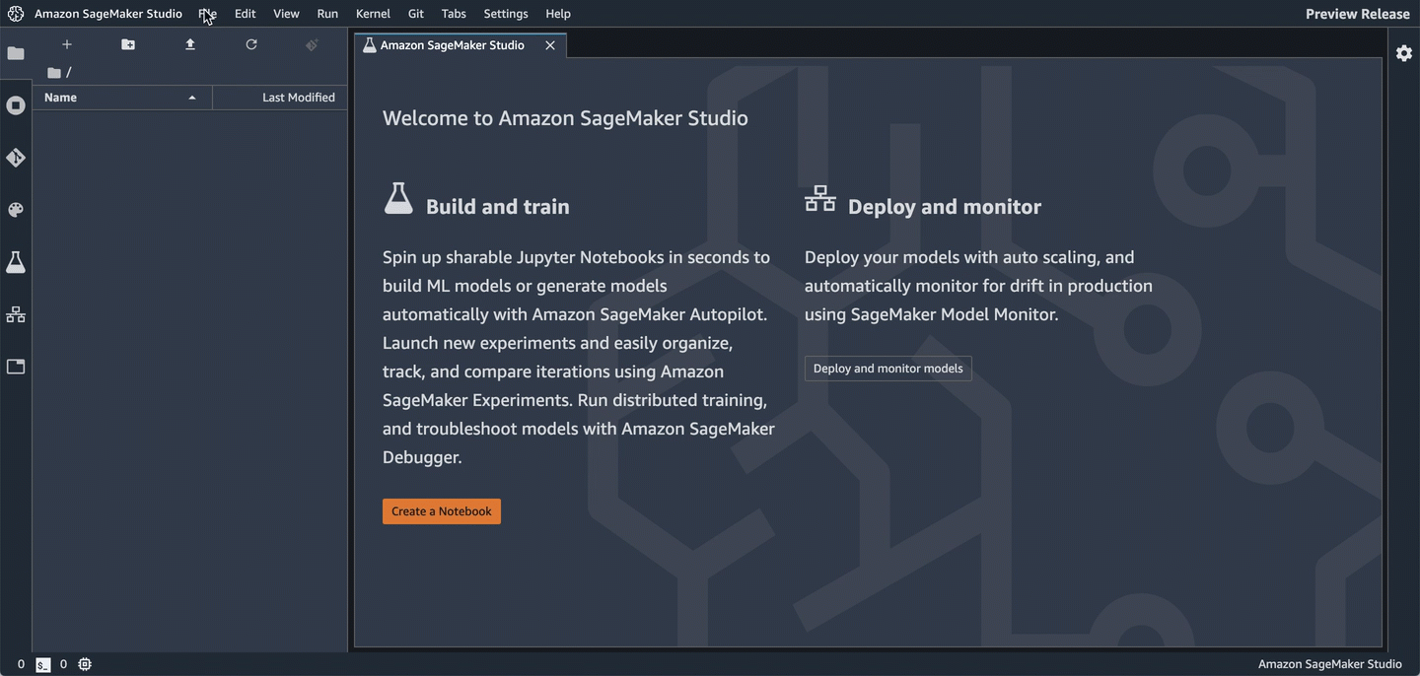Click the Build and train heading
This screenshot has width=1420, height=676.
click(498, 207)
